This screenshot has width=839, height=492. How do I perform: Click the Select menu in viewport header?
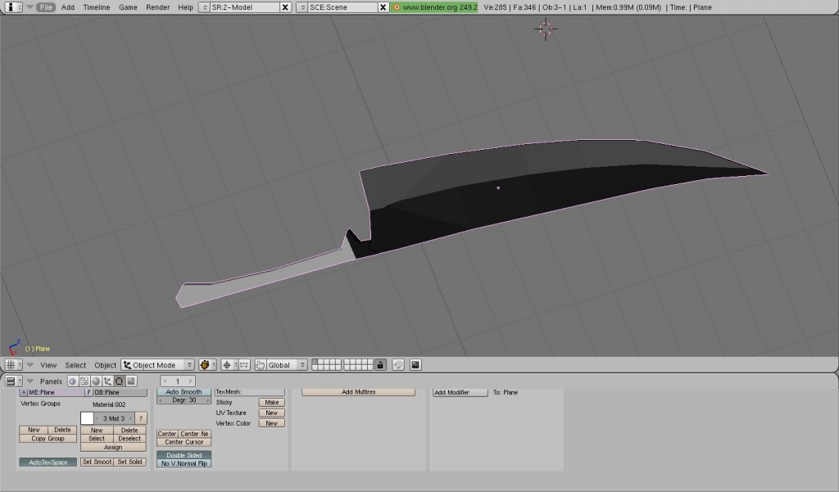point(75,364)
